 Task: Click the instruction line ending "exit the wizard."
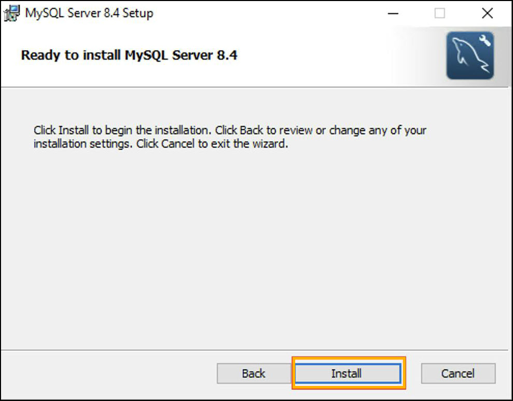[160, 144]
